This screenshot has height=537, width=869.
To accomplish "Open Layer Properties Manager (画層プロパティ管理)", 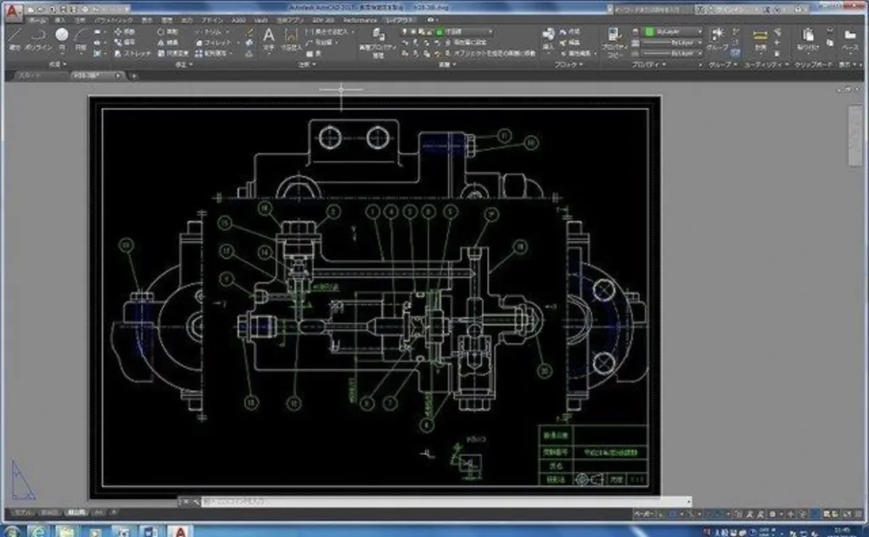I will (x=378, y=42).
